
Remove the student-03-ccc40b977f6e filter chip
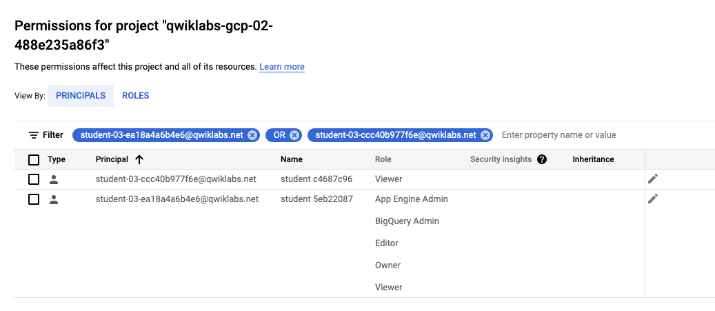coord(485,135)
